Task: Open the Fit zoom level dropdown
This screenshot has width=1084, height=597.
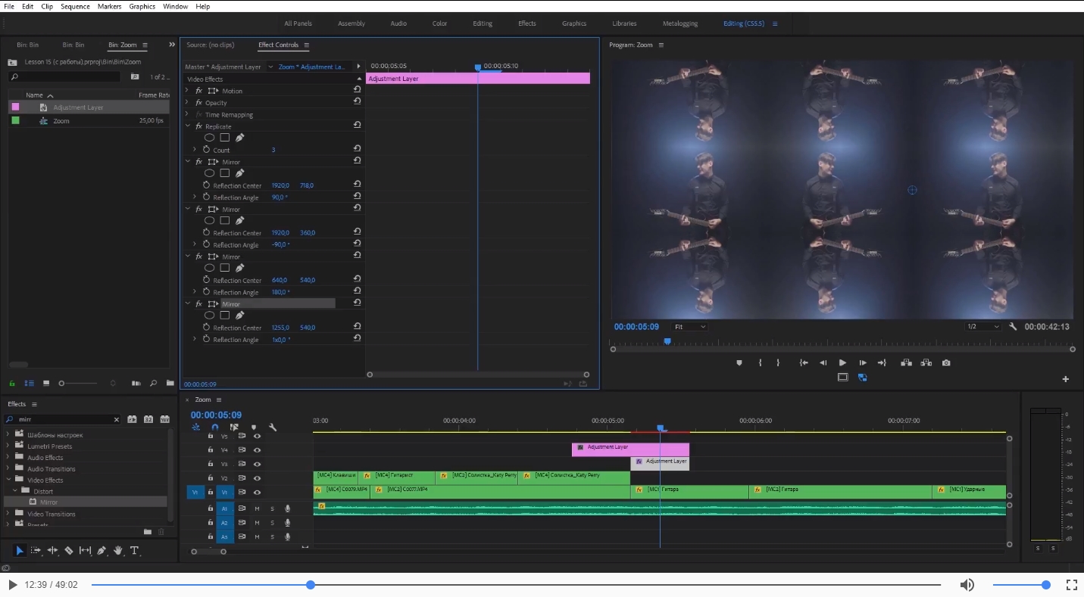Action: pyautogui.click(x=689, y=327)
